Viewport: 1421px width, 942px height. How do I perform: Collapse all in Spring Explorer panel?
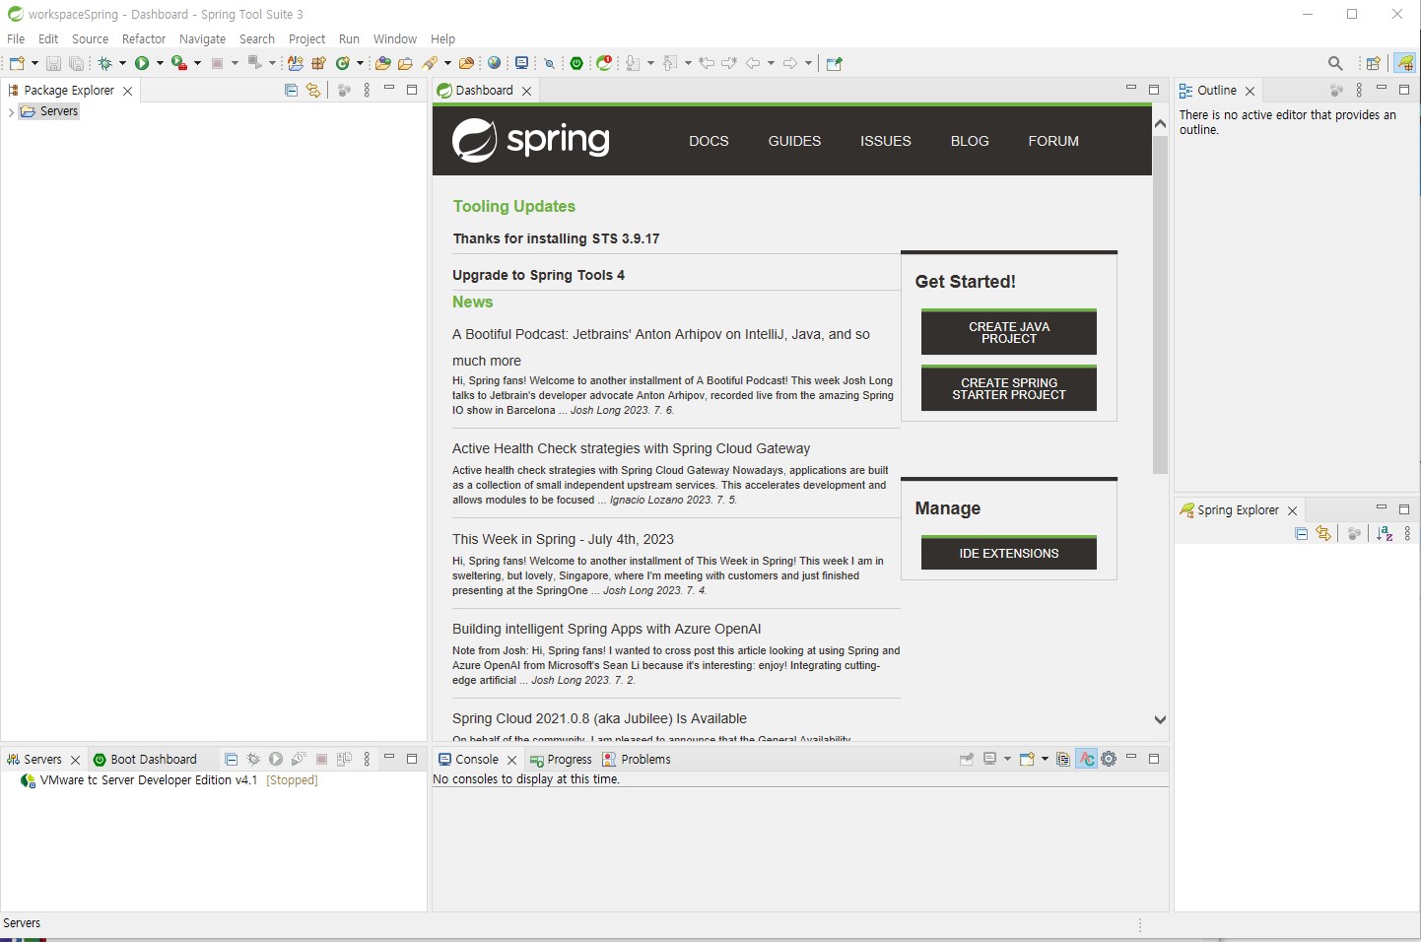point(1302,533)
